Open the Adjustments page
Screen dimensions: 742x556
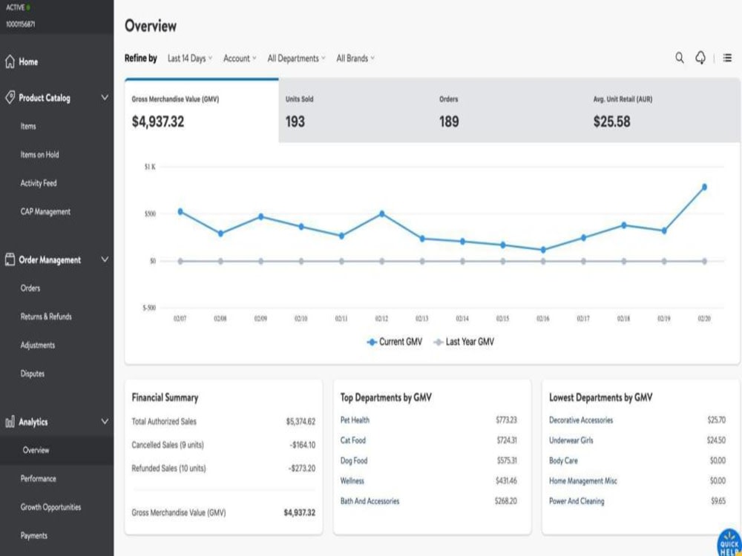(37, 345)
